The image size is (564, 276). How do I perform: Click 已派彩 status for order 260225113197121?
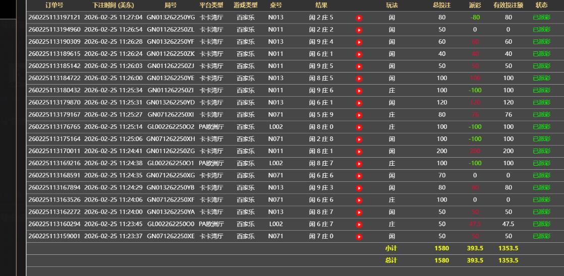[541, 18]
